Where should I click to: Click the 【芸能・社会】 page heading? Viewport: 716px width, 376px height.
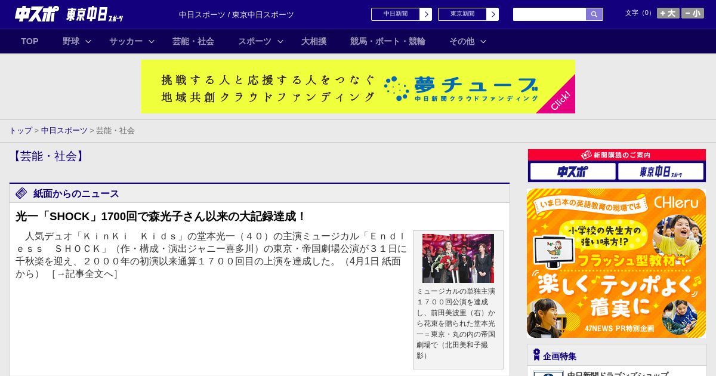pos(48,156)
